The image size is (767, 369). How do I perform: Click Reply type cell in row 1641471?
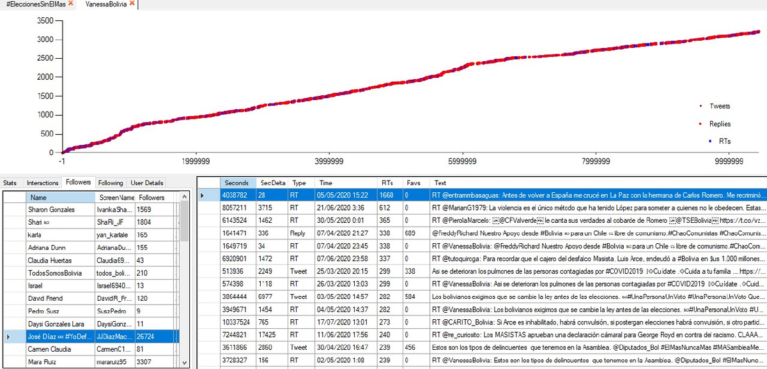coord(303,233)
